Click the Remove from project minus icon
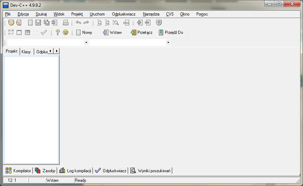Viewport: 303px width, 186px height. (x=148, y=23)
